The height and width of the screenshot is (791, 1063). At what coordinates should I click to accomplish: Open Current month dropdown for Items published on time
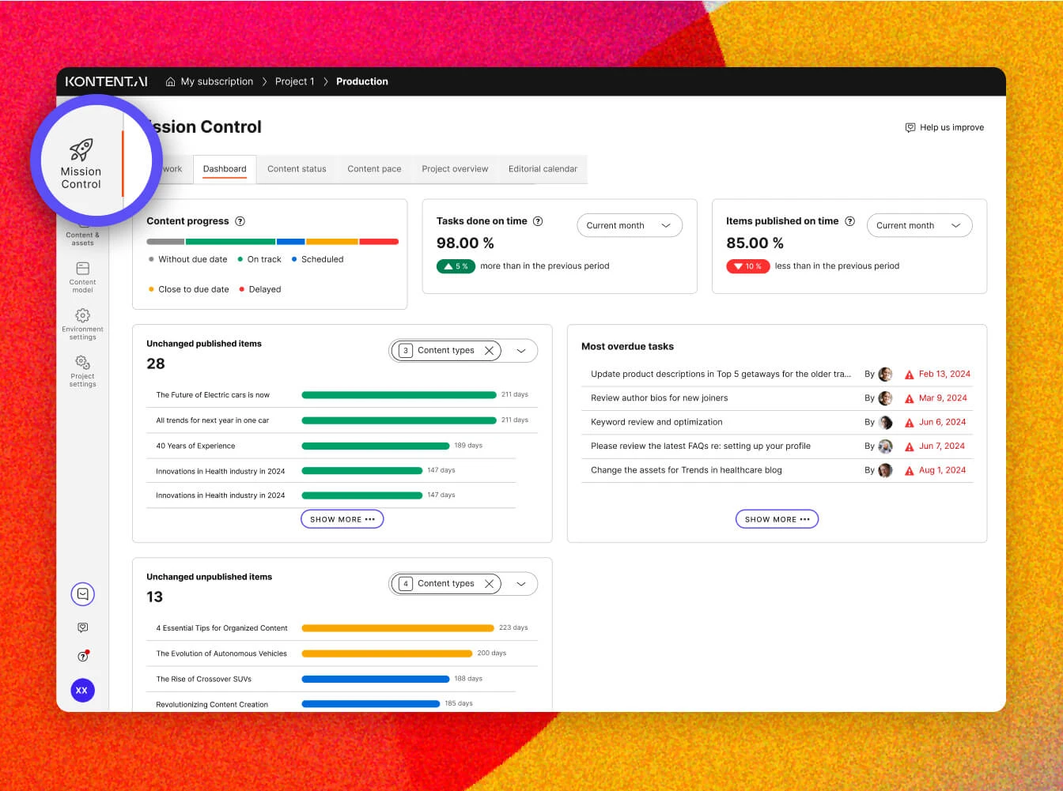tap(919, 225)
